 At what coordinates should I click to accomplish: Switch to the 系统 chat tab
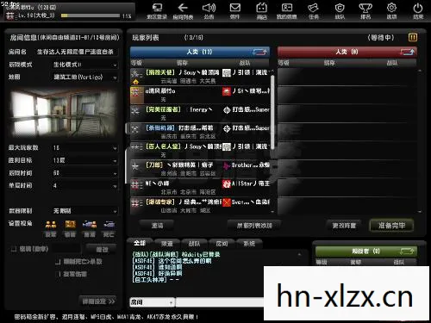click(x=249, y=244)
